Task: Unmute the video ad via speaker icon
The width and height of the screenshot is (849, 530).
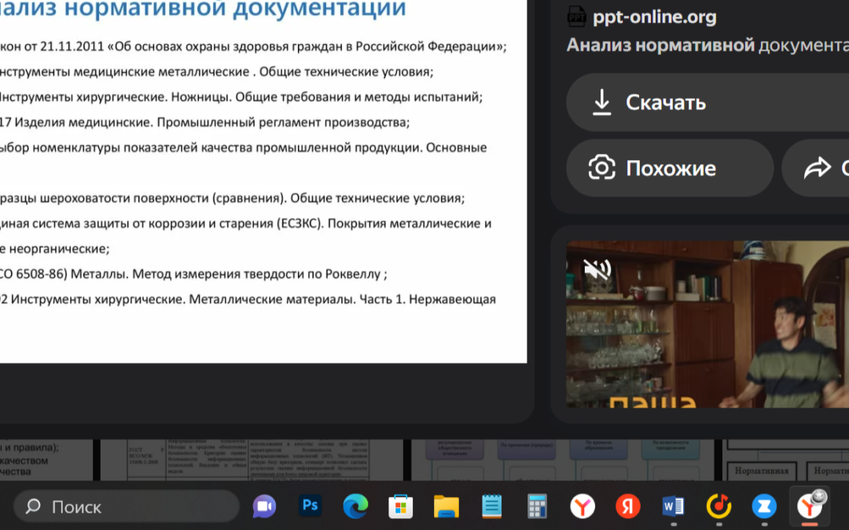Action: [597, 269]
